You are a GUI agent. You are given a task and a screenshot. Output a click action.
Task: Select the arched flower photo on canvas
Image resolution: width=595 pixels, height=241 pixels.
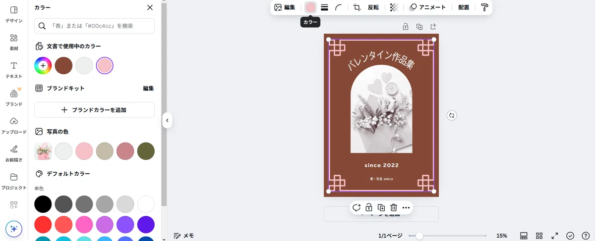tap(381, 110)
